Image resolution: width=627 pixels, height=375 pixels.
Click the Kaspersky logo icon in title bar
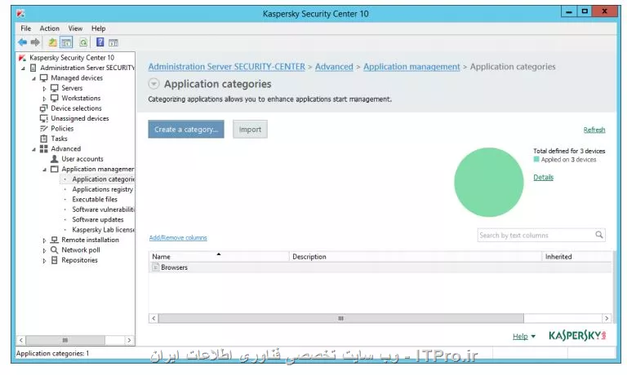point(20,14)
